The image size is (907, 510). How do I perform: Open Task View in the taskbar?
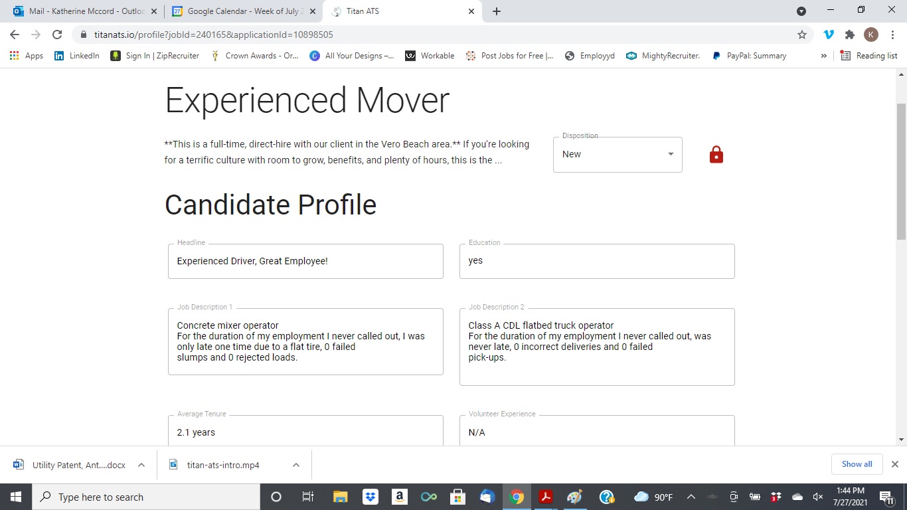(x=307, y=497)
